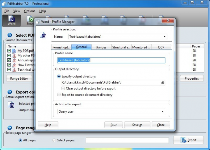Click the Page range step arrow icon
Screen dimensions: 210x150
click(10, 128)
